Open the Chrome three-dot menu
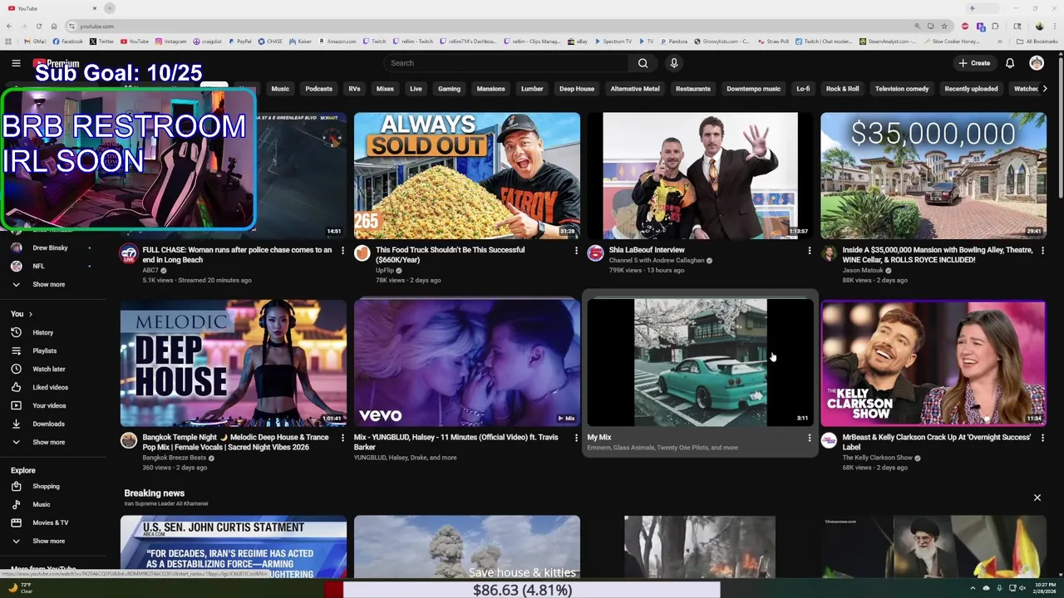The image size is (1064, 598). click(x=1053, y=26)
